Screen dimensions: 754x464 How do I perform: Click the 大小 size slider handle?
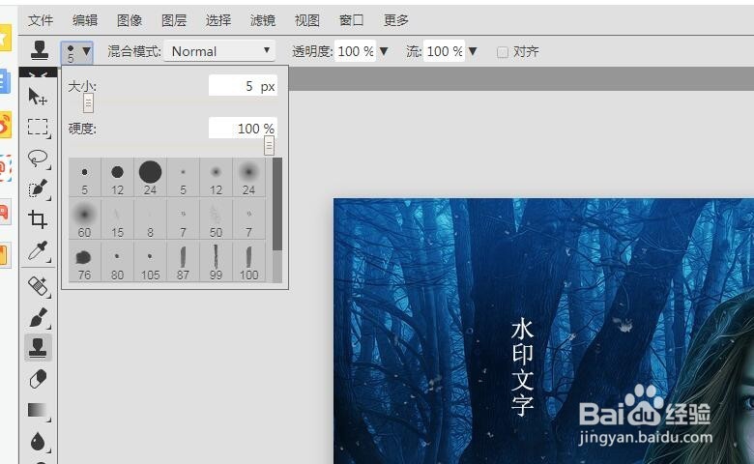click(88, 102)
